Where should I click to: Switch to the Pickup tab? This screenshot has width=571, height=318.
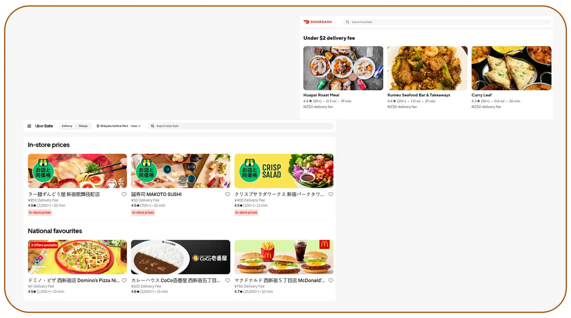pos(83,126)
